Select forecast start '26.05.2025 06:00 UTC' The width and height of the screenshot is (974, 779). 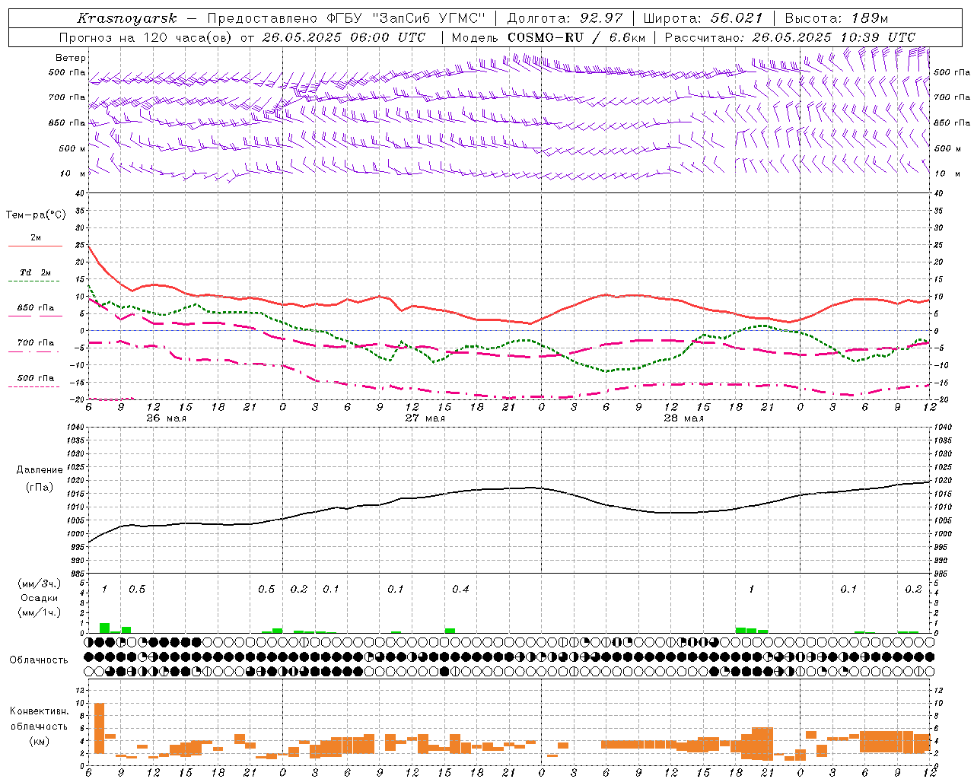344,37
